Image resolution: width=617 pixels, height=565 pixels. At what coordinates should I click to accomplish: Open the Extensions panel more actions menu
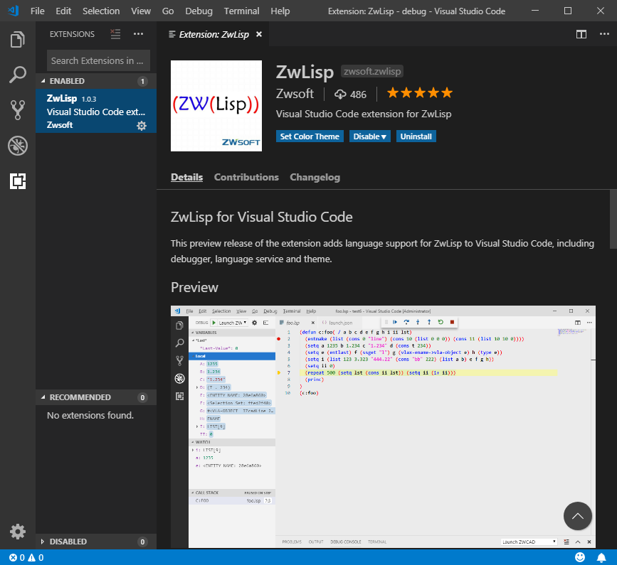[x=139, y=34]
